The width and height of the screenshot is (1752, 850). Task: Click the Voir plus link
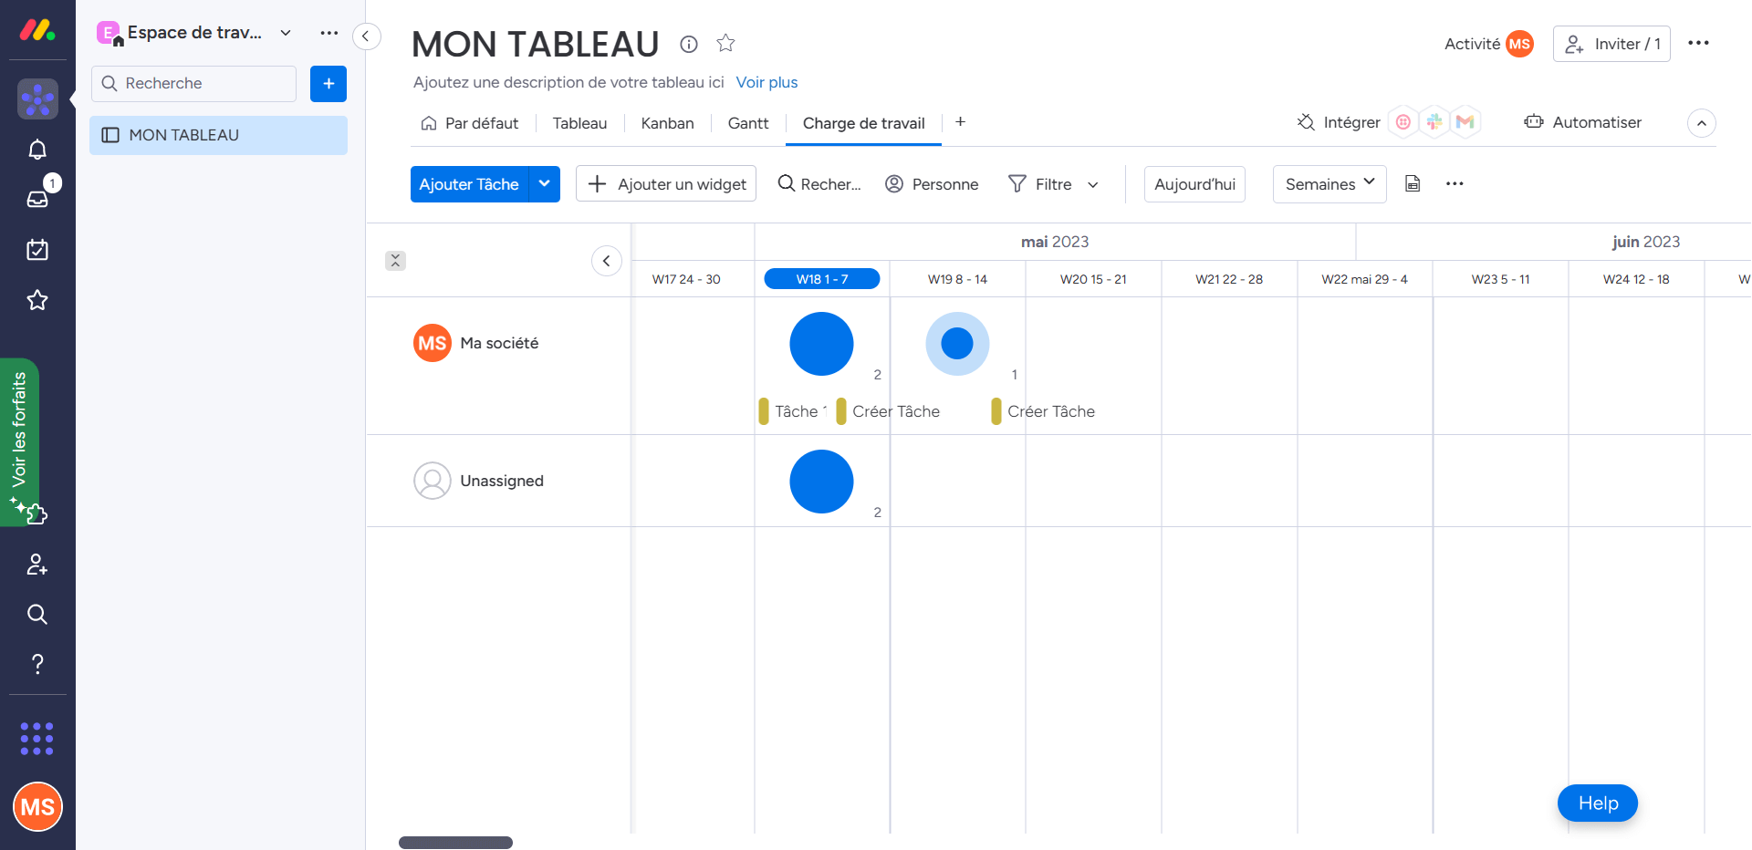766,82
